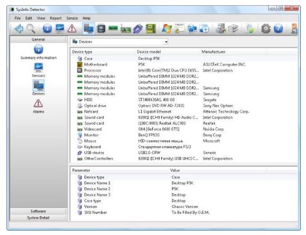The height and width of the screenshot is (235, 306).
Task: Sort by Device model column header
Action: pyautogui.click(x=167, y=52)
